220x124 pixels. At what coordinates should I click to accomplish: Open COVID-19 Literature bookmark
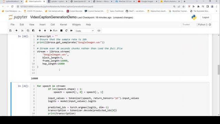(33, 11)
